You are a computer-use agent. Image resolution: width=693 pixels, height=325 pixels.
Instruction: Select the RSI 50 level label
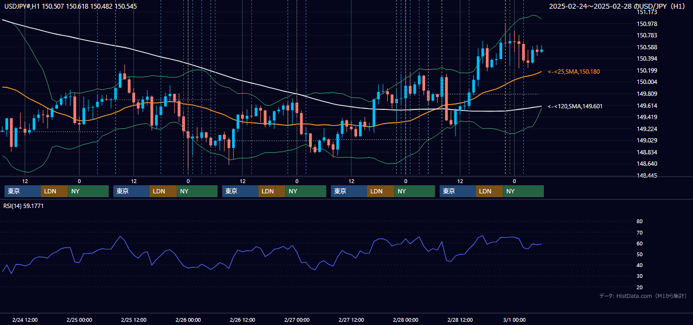pos(639,254)
